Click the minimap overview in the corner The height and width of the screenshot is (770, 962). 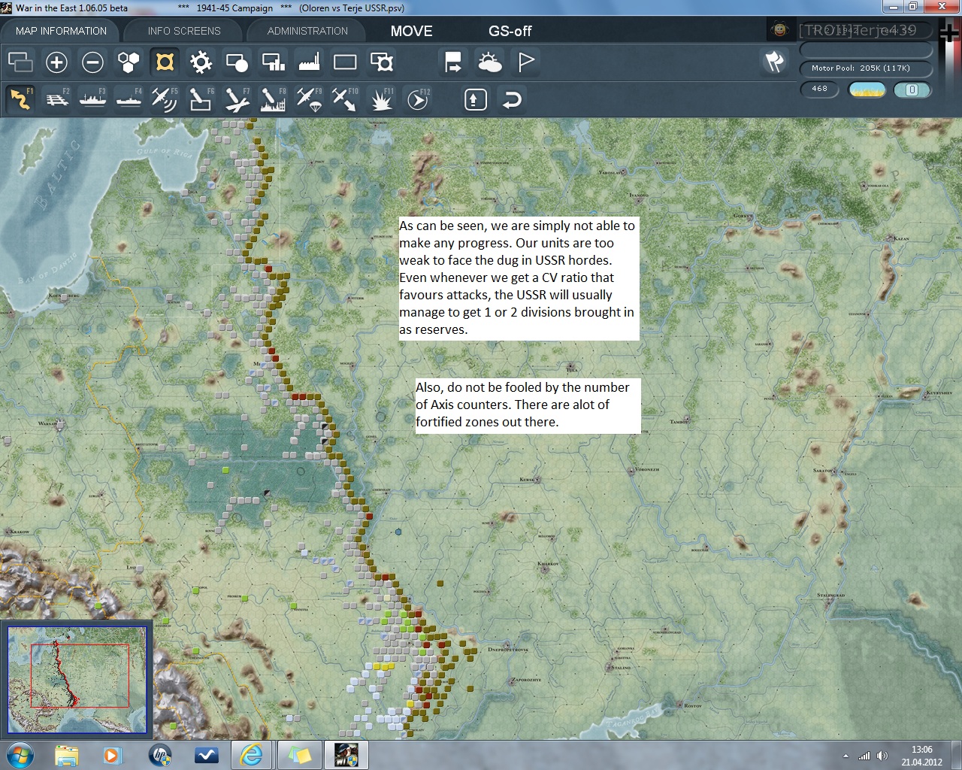[77, 679]
